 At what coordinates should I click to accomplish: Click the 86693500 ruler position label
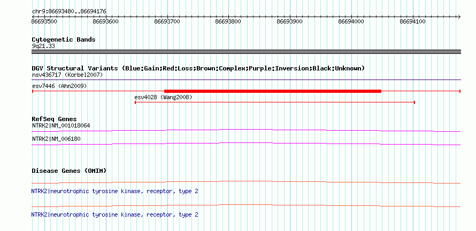(x=44, y=22)
